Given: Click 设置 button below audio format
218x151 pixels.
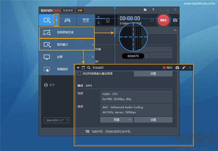Looking at the screenshot, I should coord(153,120).
